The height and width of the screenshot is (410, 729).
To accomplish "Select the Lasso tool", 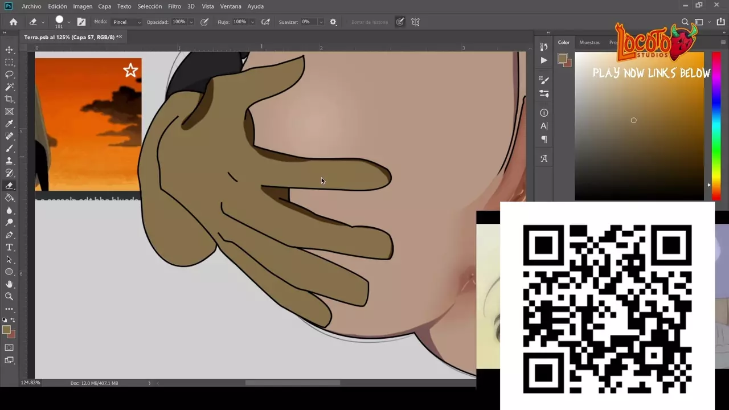I will 9,75.
